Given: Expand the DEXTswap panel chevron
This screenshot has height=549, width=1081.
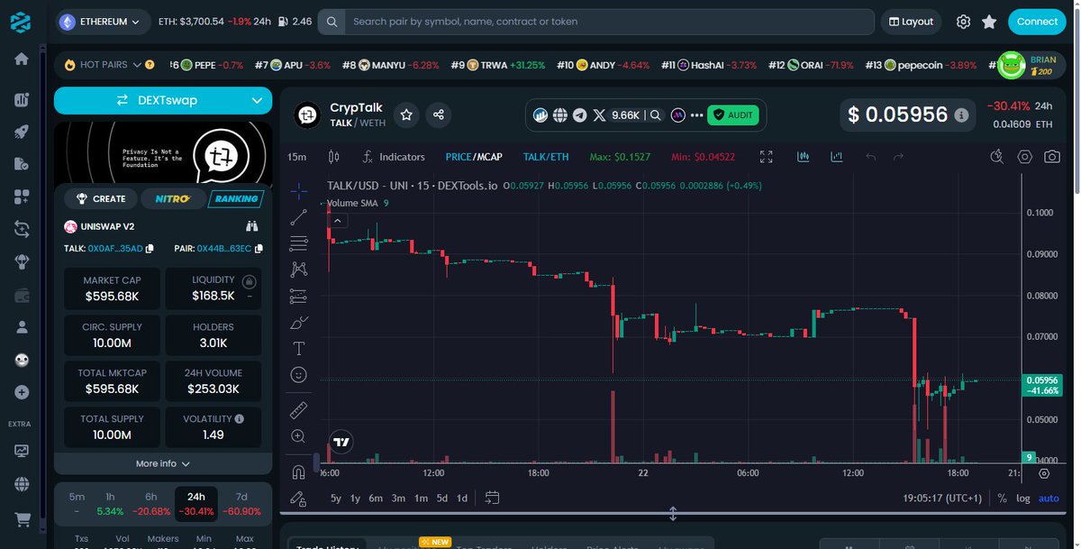Looking at the screenshot, I should click(257, 101).
